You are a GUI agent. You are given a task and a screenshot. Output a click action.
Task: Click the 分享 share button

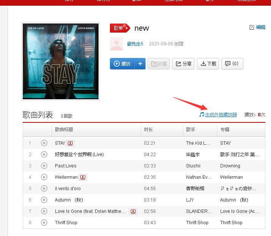pyautogui.click(x=183, y=64)
